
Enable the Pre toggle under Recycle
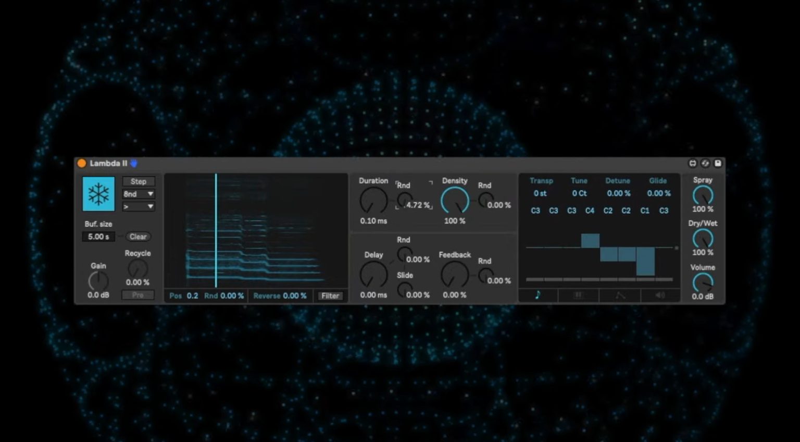tap(137, 295)
